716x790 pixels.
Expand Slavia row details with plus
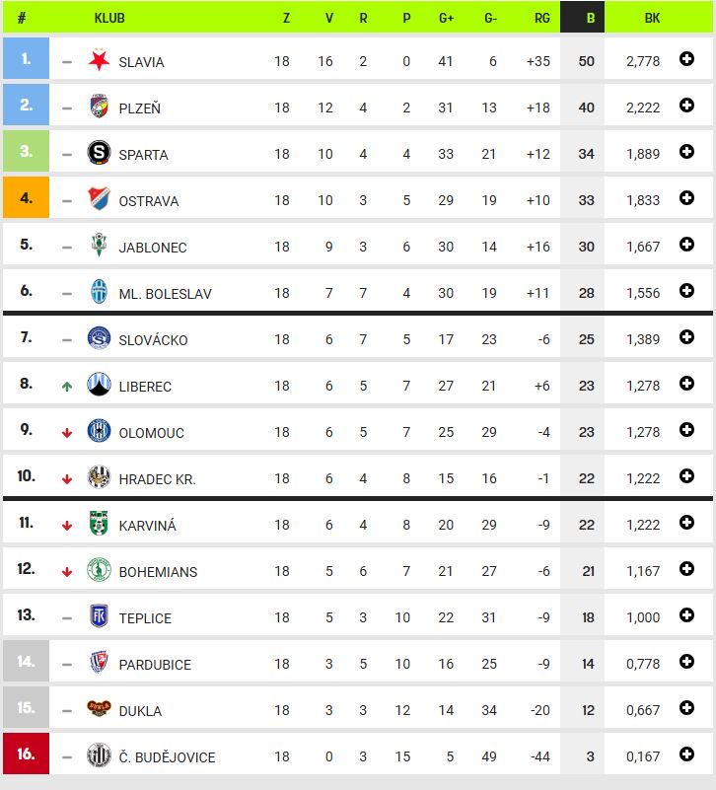(x=686, y=59)
